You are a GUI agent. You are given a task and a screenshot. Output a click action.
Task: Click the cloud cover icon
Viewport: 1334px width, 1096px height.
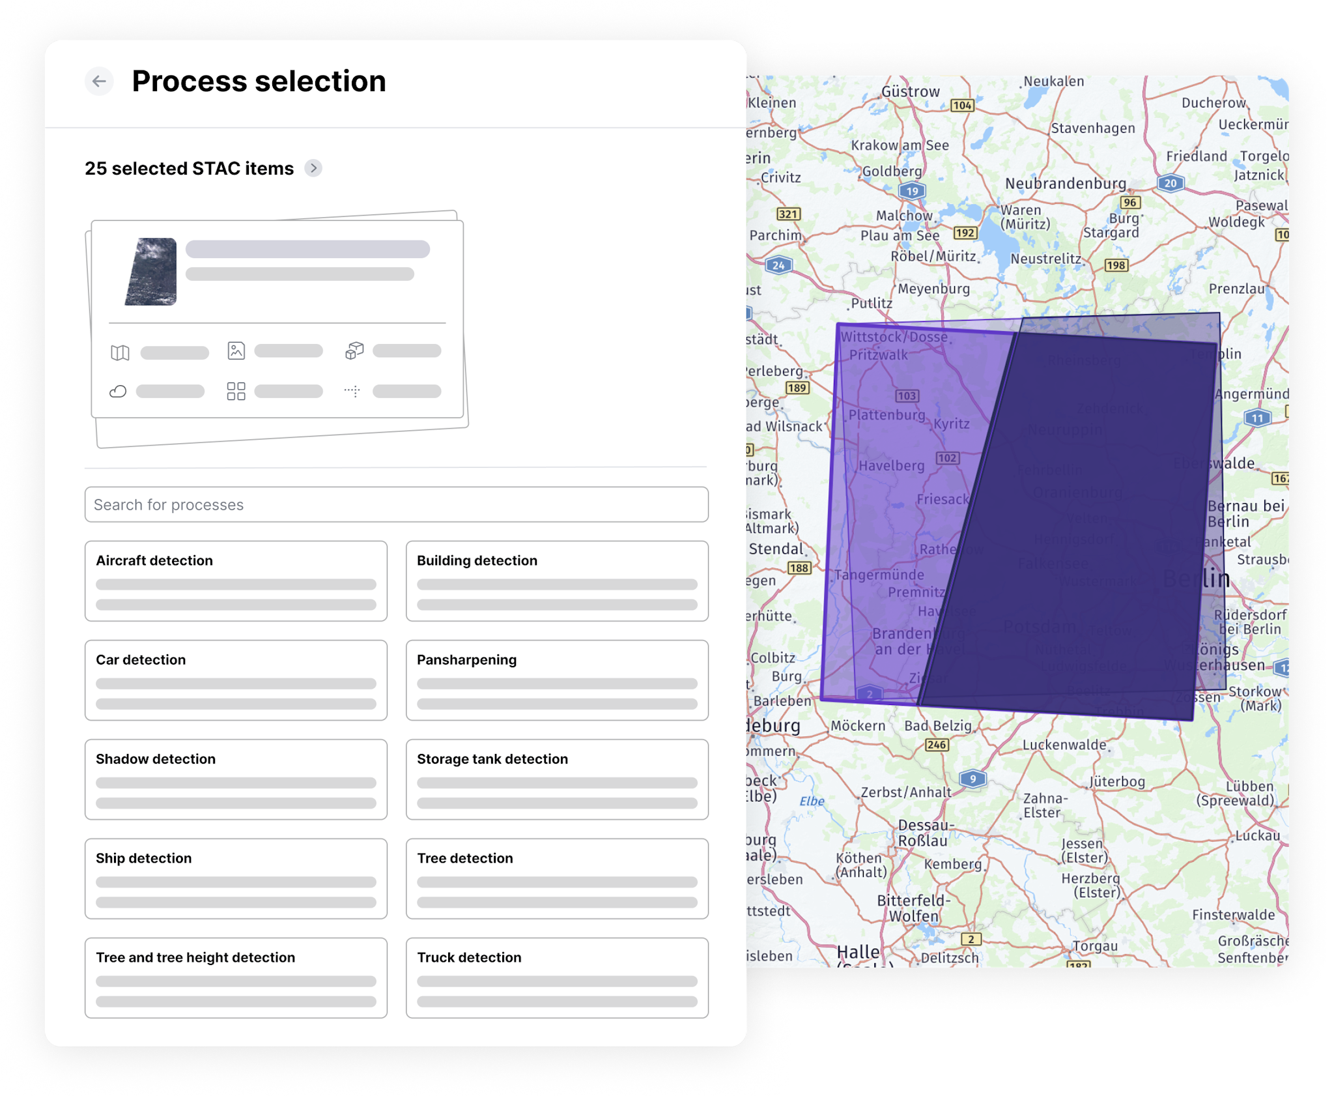tap(118, 391)
